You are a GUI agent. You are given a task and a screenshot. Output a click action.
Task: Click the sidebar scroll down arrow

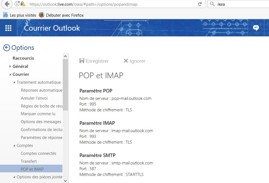pos(65,181)
